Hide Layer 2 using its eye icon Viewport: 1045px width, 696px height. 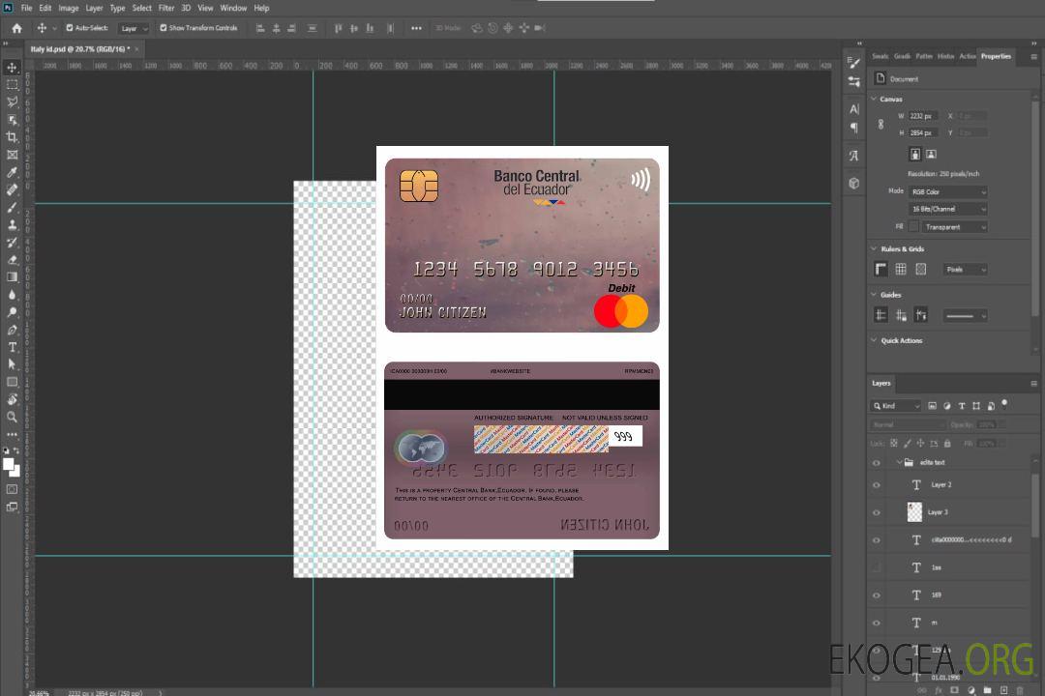(877, 485)
